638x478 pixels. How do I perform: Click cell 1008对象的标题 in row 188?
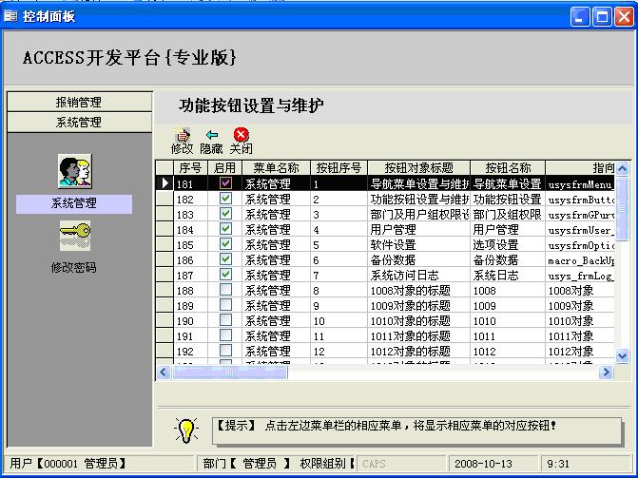coord(418,290)
